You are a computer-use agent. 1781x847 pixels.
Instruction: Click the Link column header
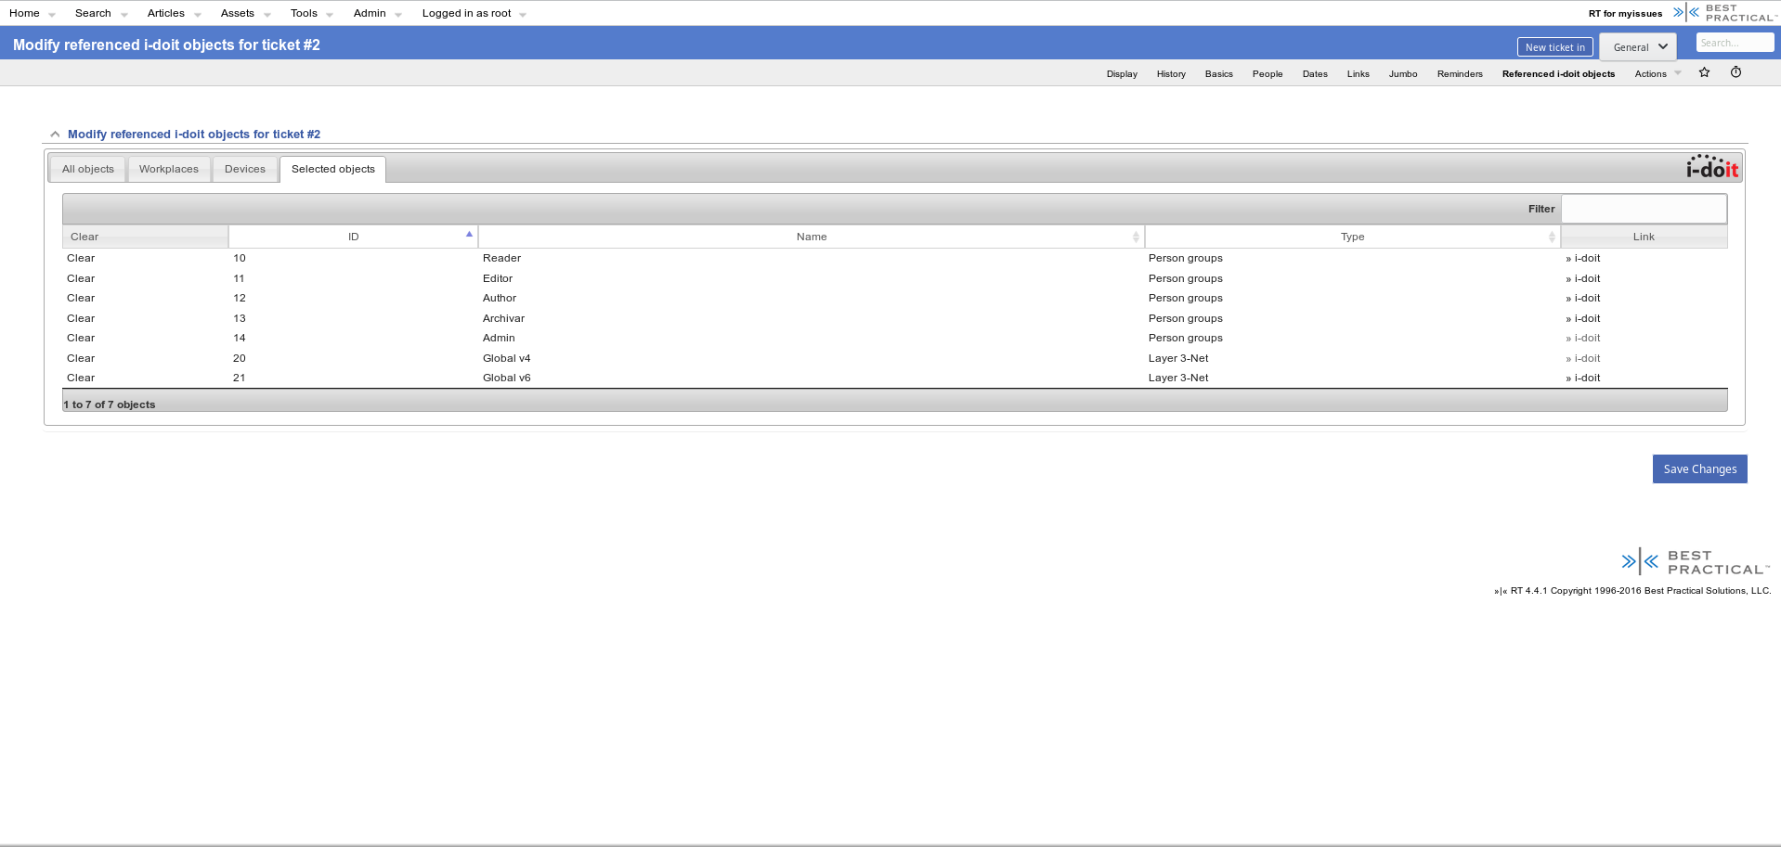click(1644, 237)
